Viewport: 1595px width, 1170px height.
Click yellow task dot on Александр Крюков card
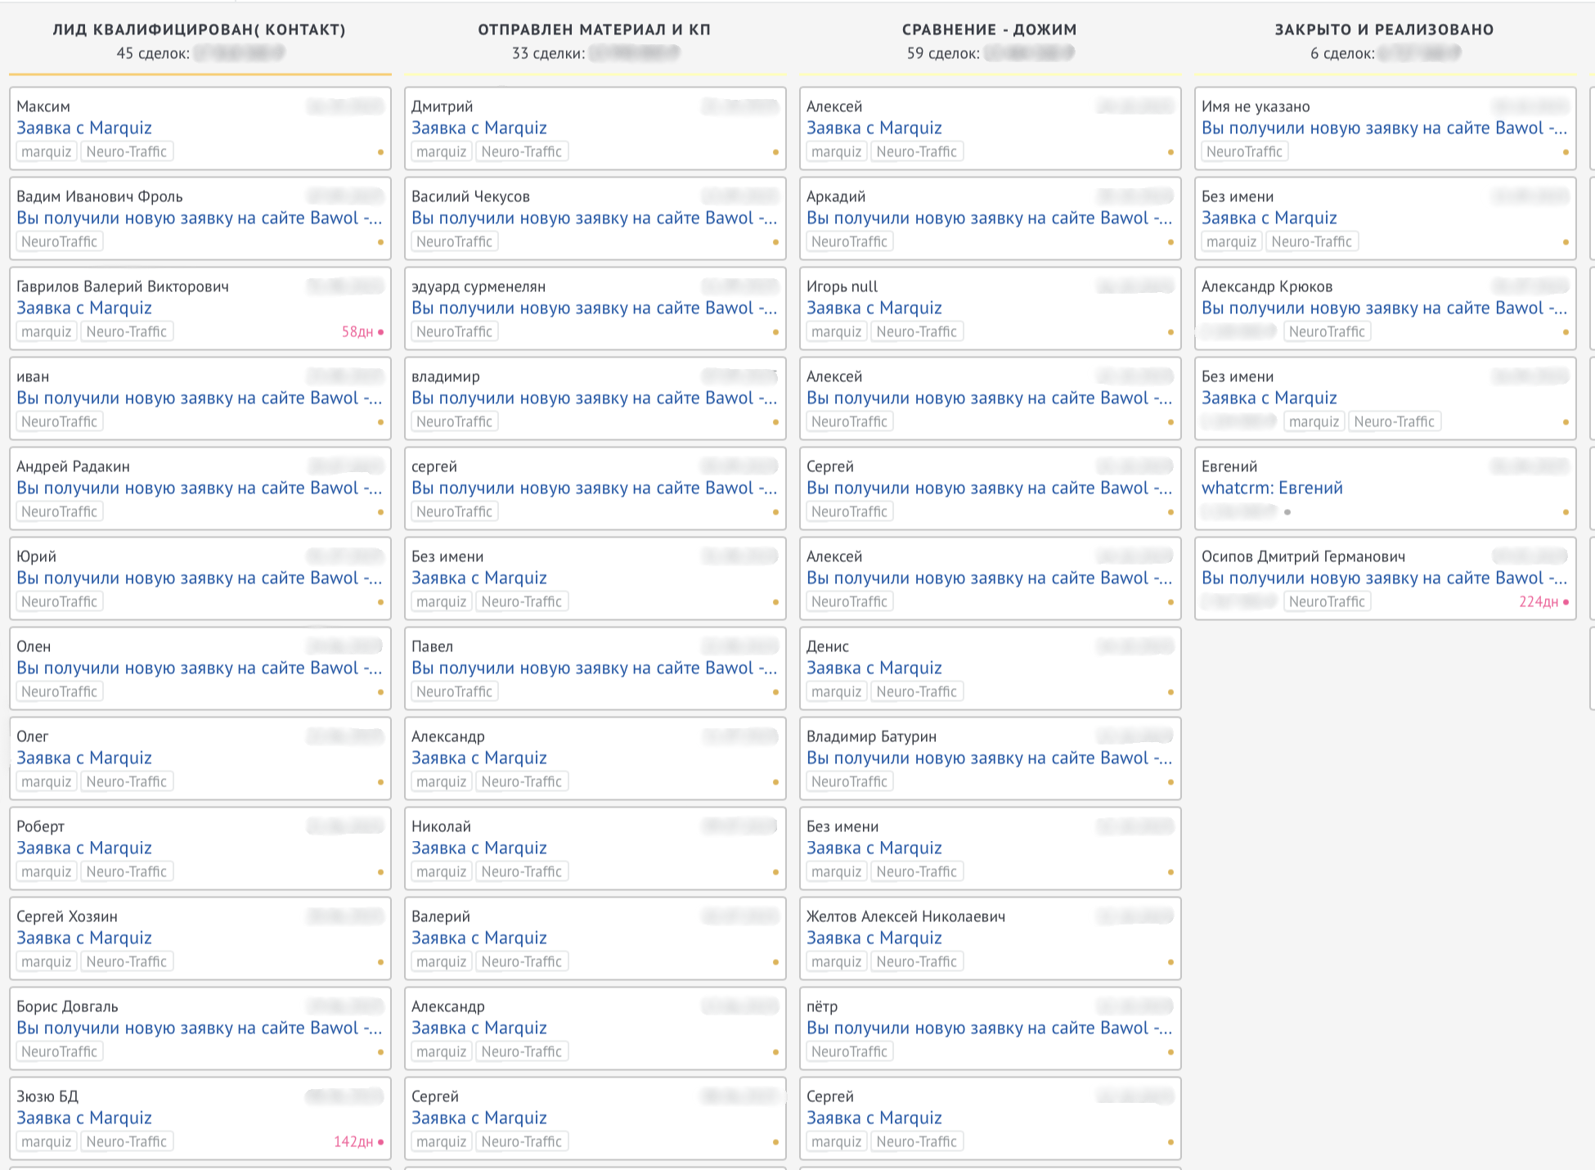pos(1566,332)
